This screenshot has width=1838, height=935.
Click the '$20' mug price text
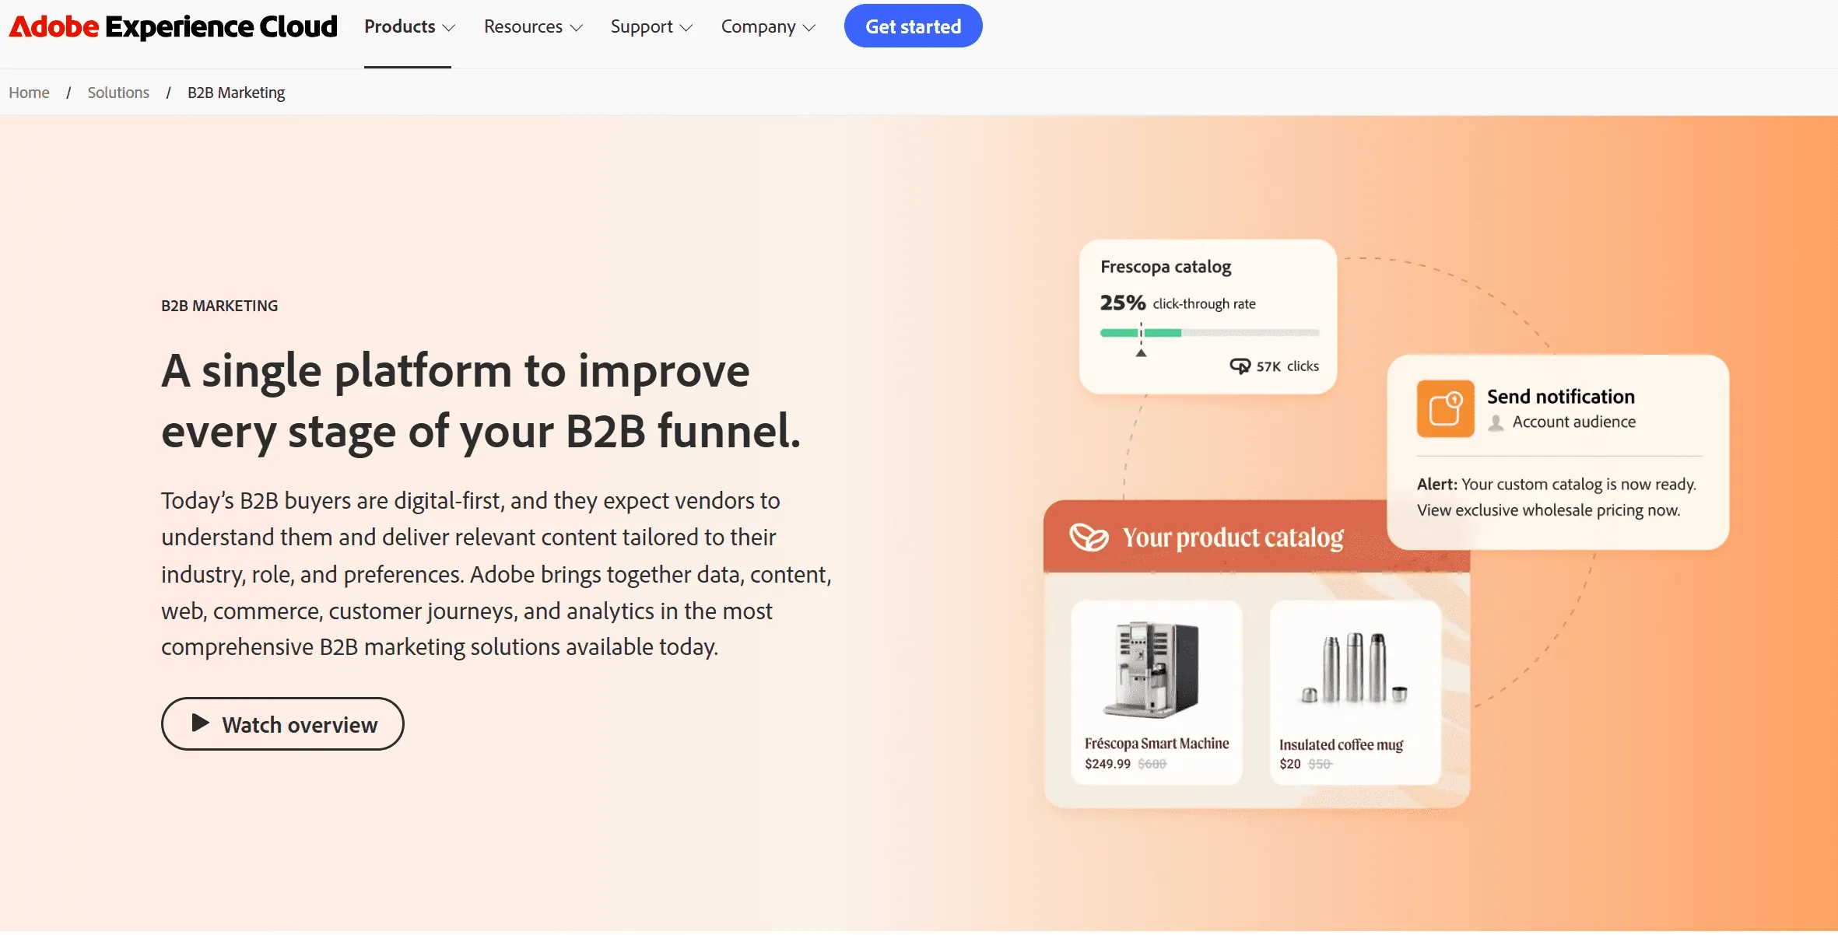[1290, 765]
